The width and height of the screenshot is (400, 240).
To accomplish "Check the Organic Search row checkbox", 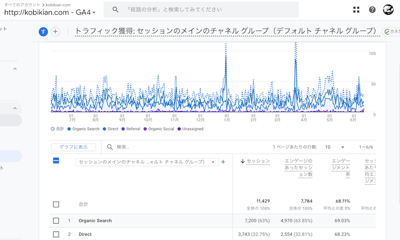I will tap(56, 221).
